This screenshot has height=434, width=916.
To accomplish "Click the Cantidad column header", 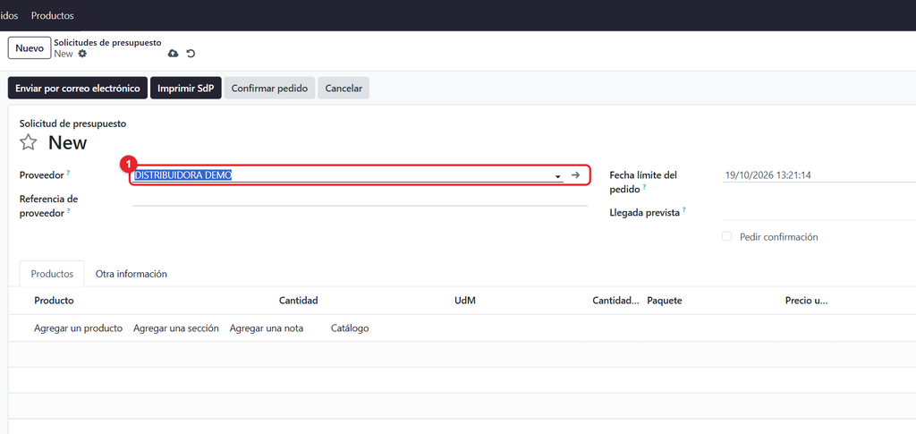I will point(299,301).
